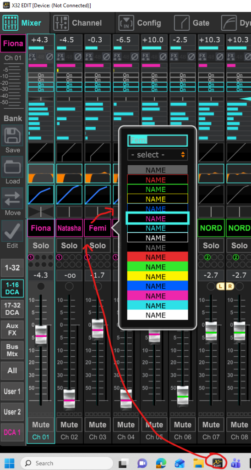Choose the solid magenta NAME swatch
The height and width of the screenshot is (470, 251).
tap(158, 296)
